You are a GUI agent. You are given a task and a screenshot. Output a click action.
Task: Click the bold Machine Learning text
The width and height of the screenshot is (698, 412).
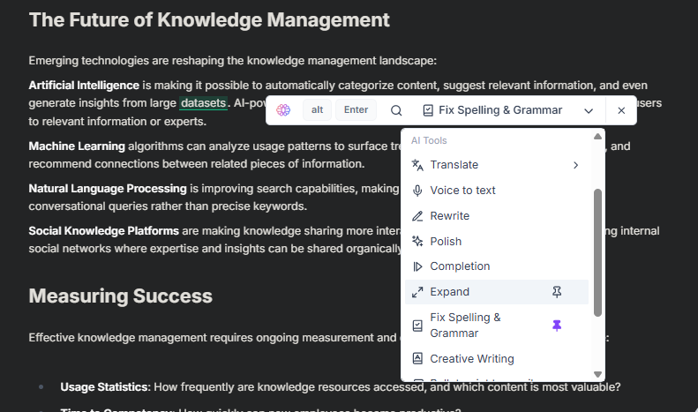click(77, 146)
